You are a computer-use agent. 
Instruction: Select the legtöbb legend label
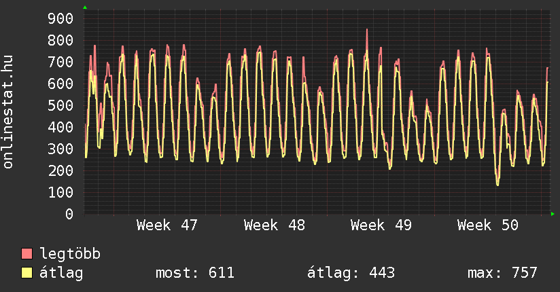(x=70, y=254)
